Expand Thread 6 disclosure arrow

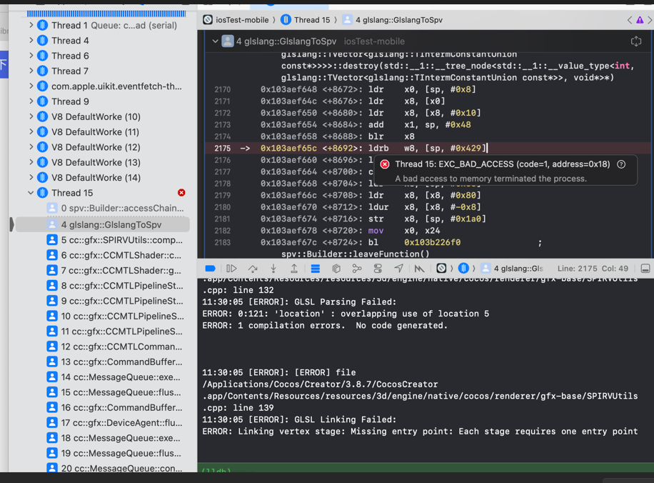pos(31,56)
